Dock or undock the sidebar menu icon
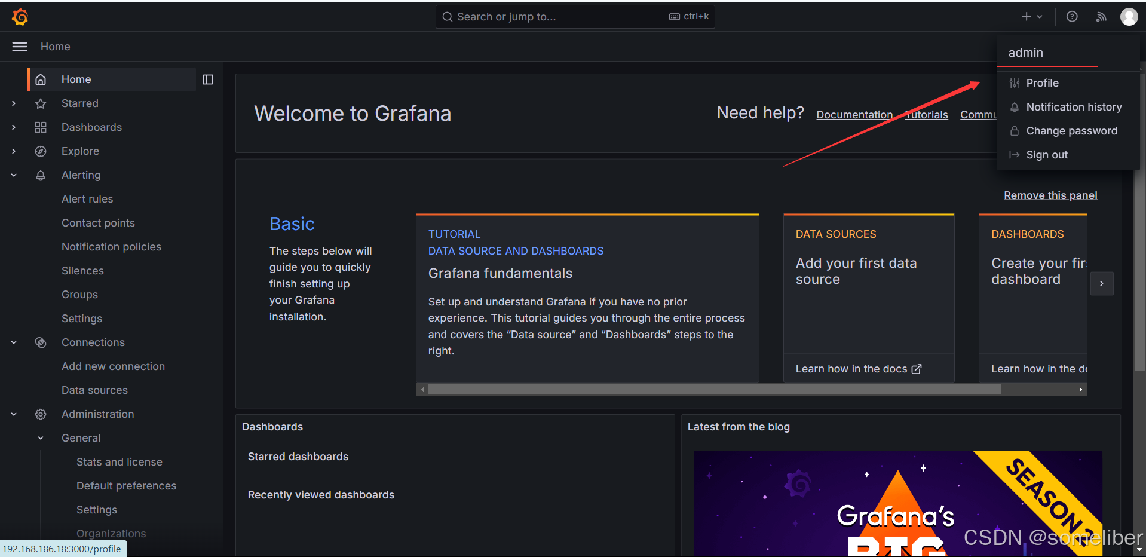Viewport: 1146px width, 557px height. (x=208, y=79)
